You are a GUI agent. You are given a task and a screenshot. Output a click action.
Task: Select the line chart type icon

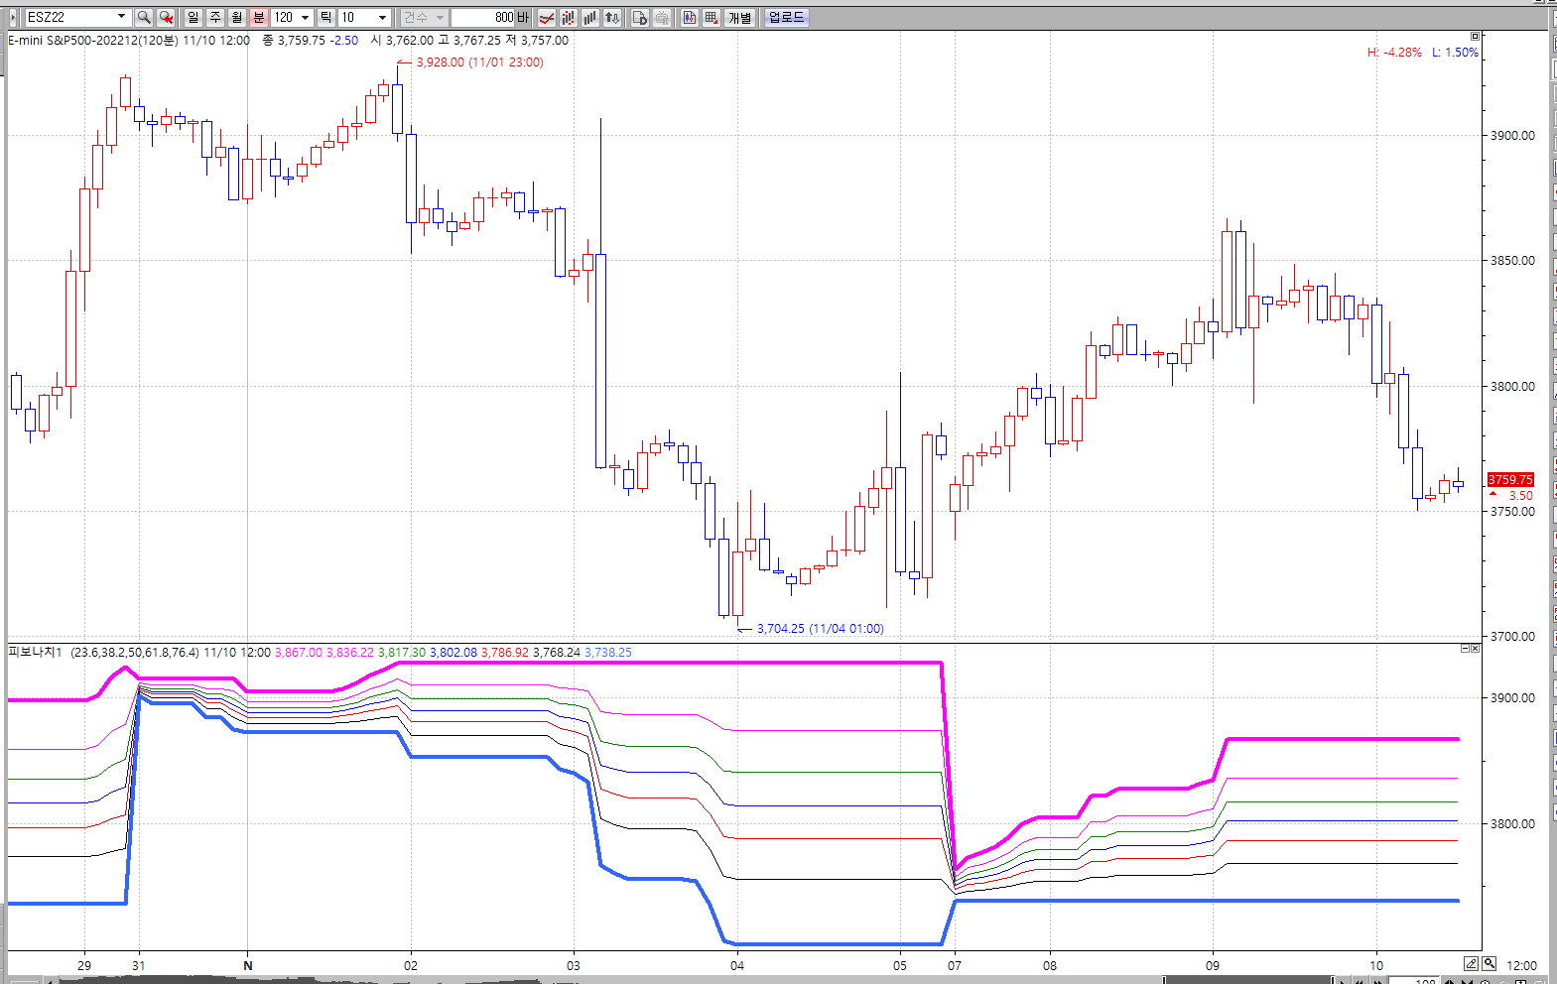click(x=547, y=18)
